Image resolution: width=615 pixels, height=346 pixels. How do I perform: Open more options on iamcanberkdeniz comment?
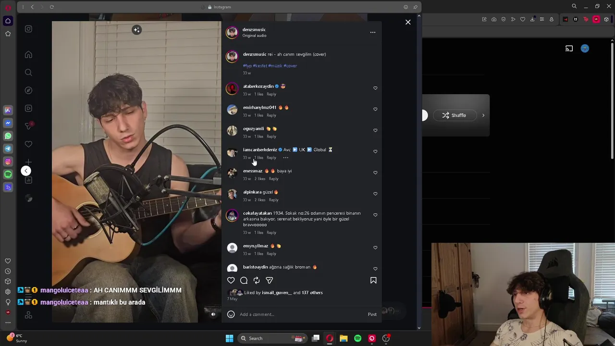pos(285,158)
